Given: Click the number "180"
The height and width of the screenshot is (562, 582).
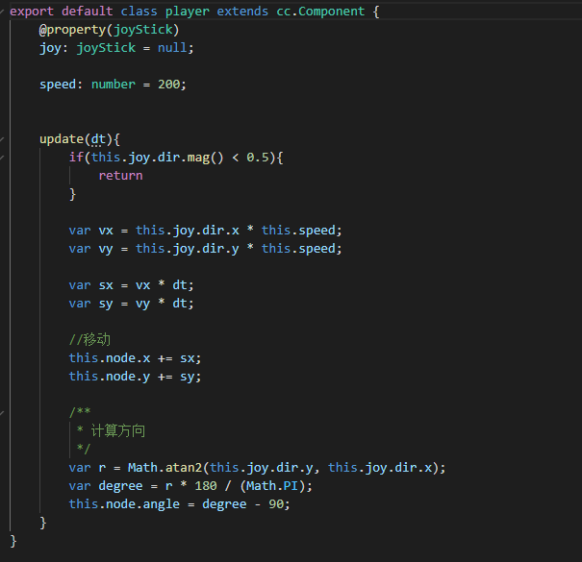Looking at the screenshot, I should click(x=206, y=486).
